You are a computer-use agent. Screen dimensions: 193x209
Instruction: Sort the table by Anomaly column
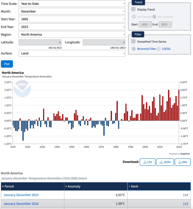click(96, 186)
